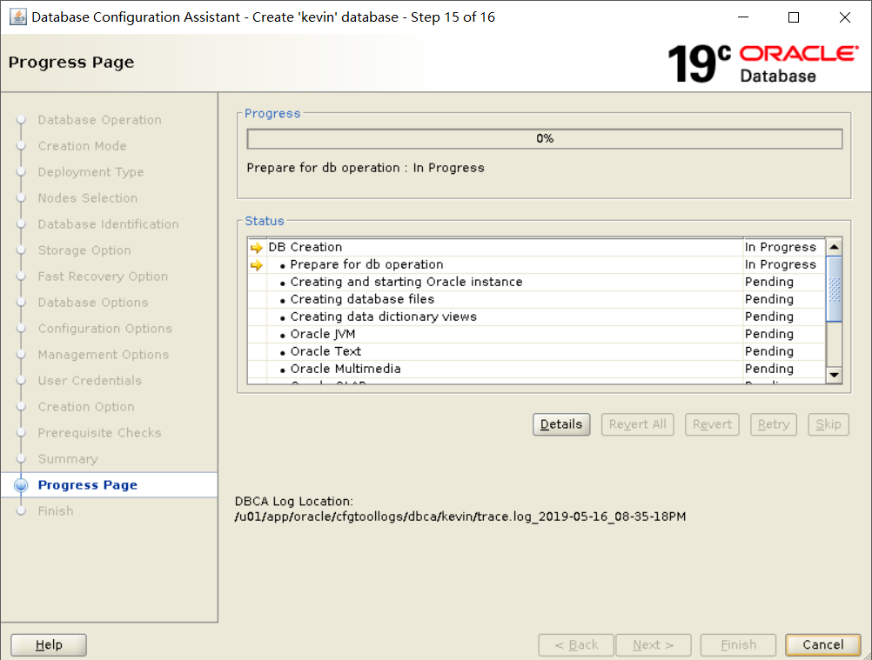The image size is (872, 660).
Task: Click the Back button
Action: [x=576, y=645]
